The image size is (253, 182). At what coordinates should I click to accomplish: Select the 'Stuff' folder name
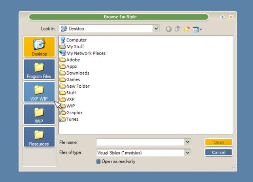coord(71,93)
